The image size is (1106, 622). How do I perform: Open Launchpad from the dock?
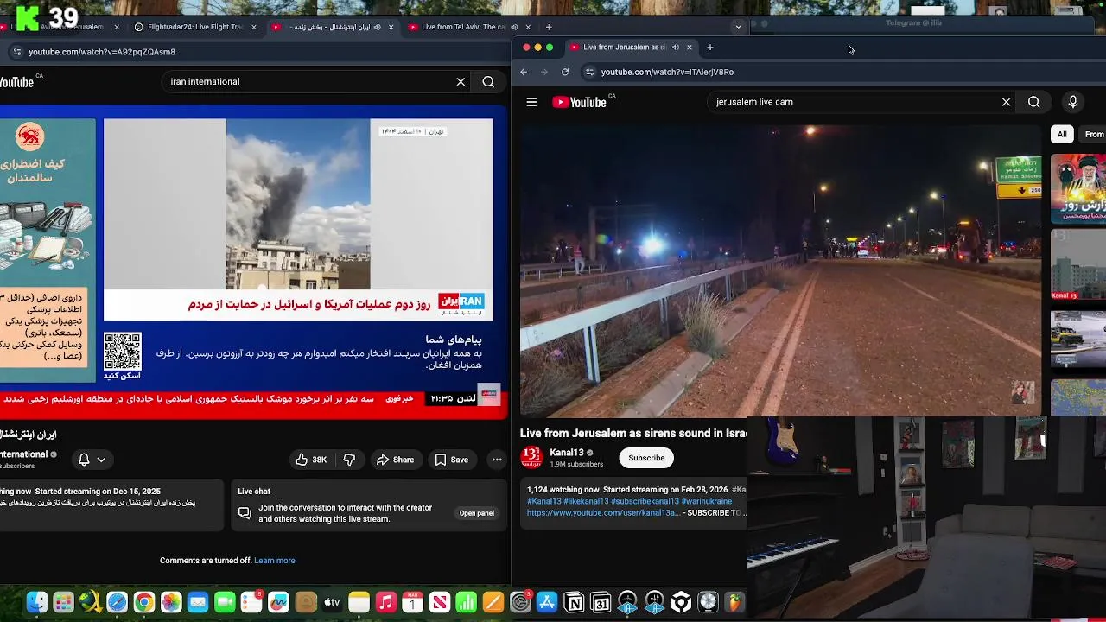tap(63, 603)
